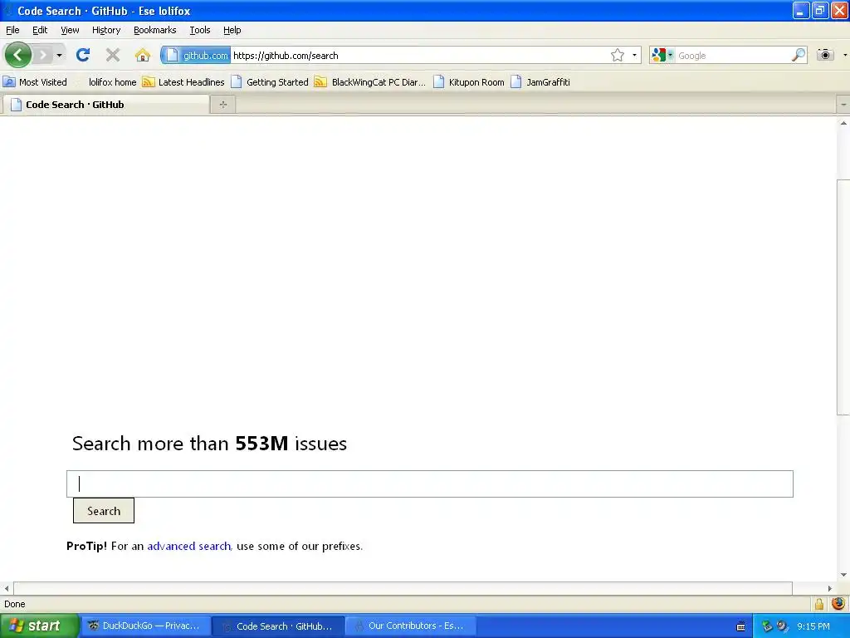Open the Edit menu
Viewport: 850px width, 638px height.
(x=40, y=30)
